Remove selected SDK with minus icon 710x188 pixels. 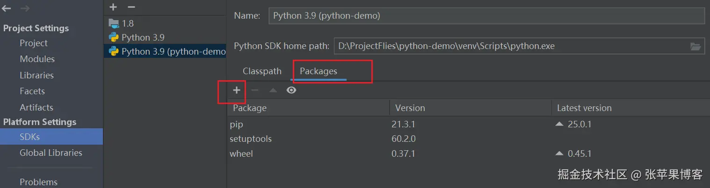click(131, 7)
